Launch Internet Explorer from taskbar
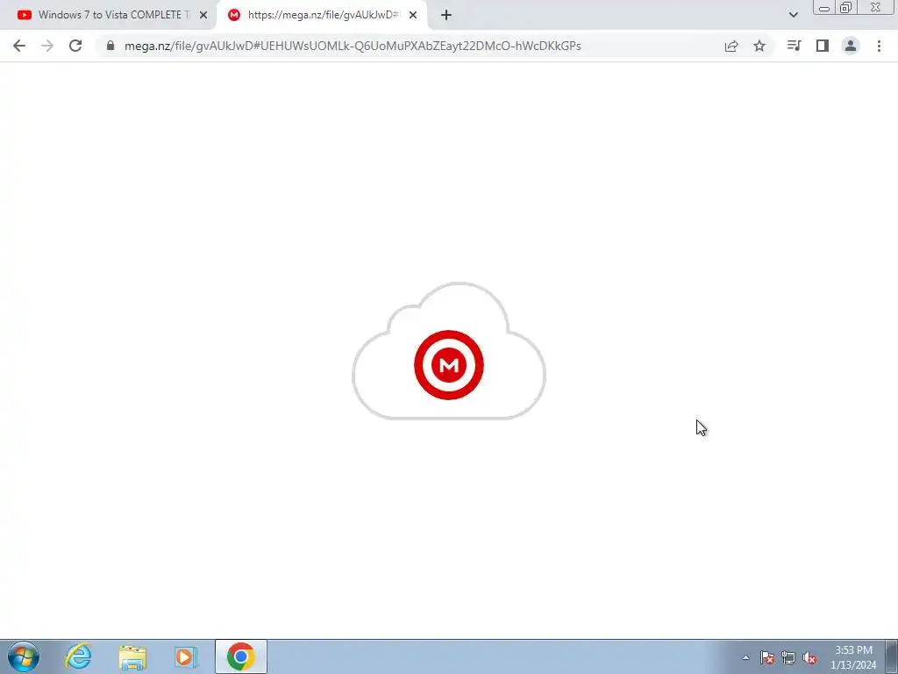The height and width of the screenshot is (674, 898). click(78, 656)
